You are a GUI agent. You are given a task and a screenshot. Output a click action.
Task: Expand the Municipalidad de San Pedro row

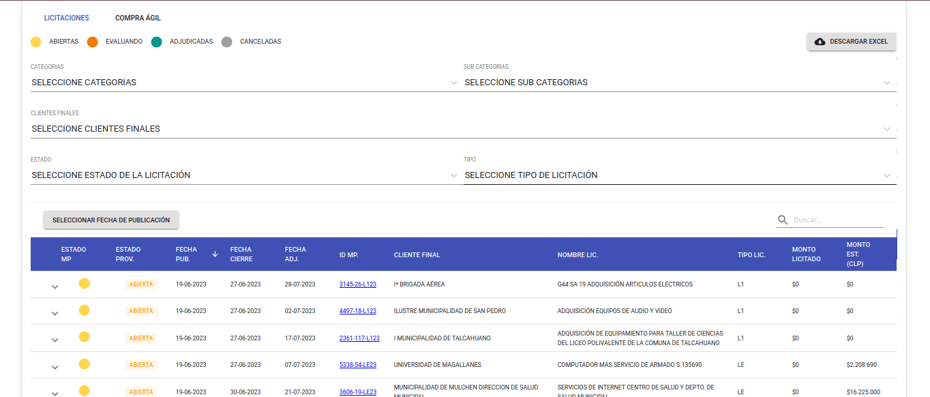55,313
